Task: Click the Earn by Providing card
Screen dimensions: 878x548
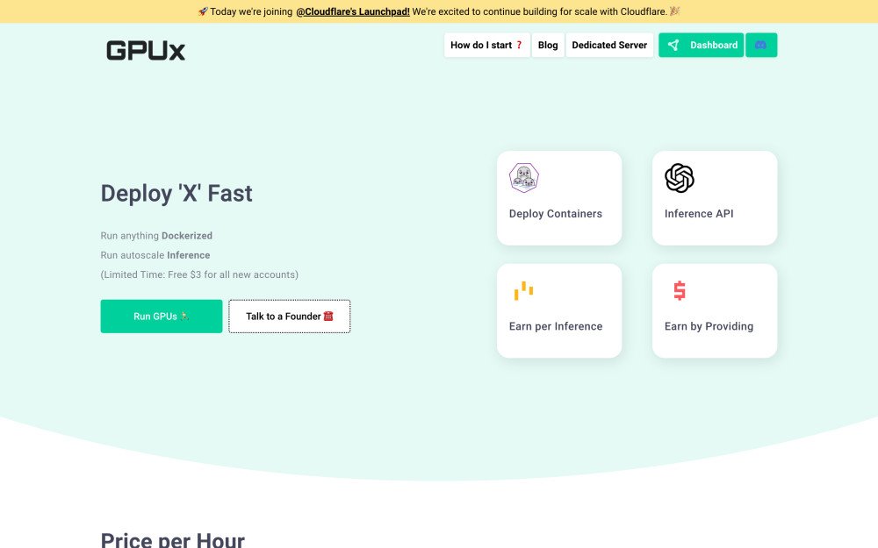Action: (x=714, y=310)
